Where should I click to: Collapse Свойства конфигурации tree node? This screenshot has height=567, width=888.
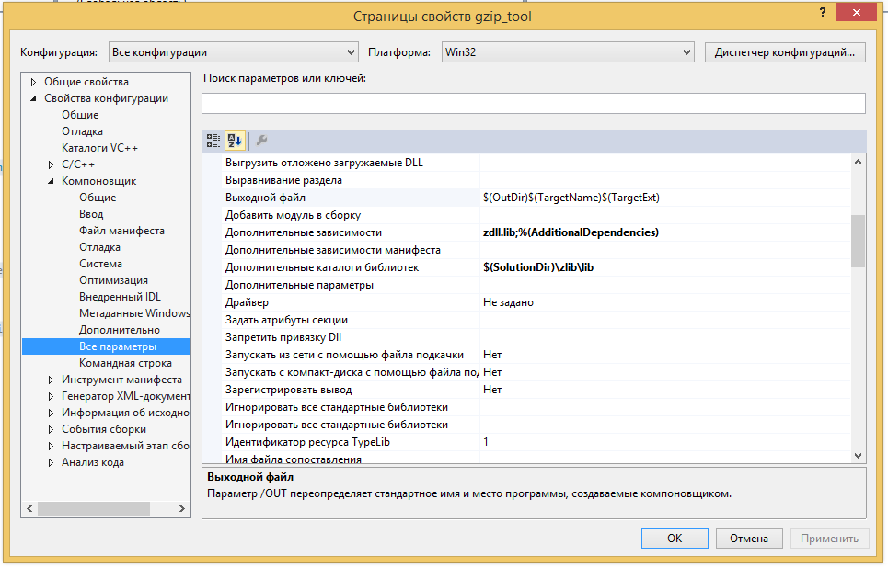click(x=33, y=98)
